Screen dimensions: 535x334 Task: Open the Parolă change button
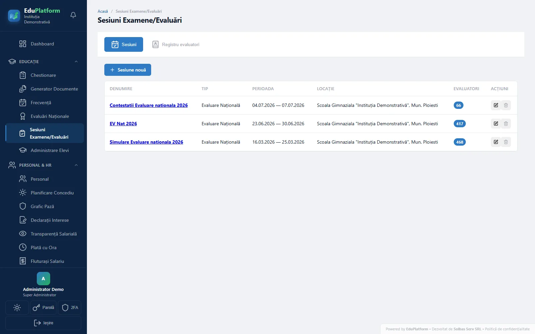(43, 308)
